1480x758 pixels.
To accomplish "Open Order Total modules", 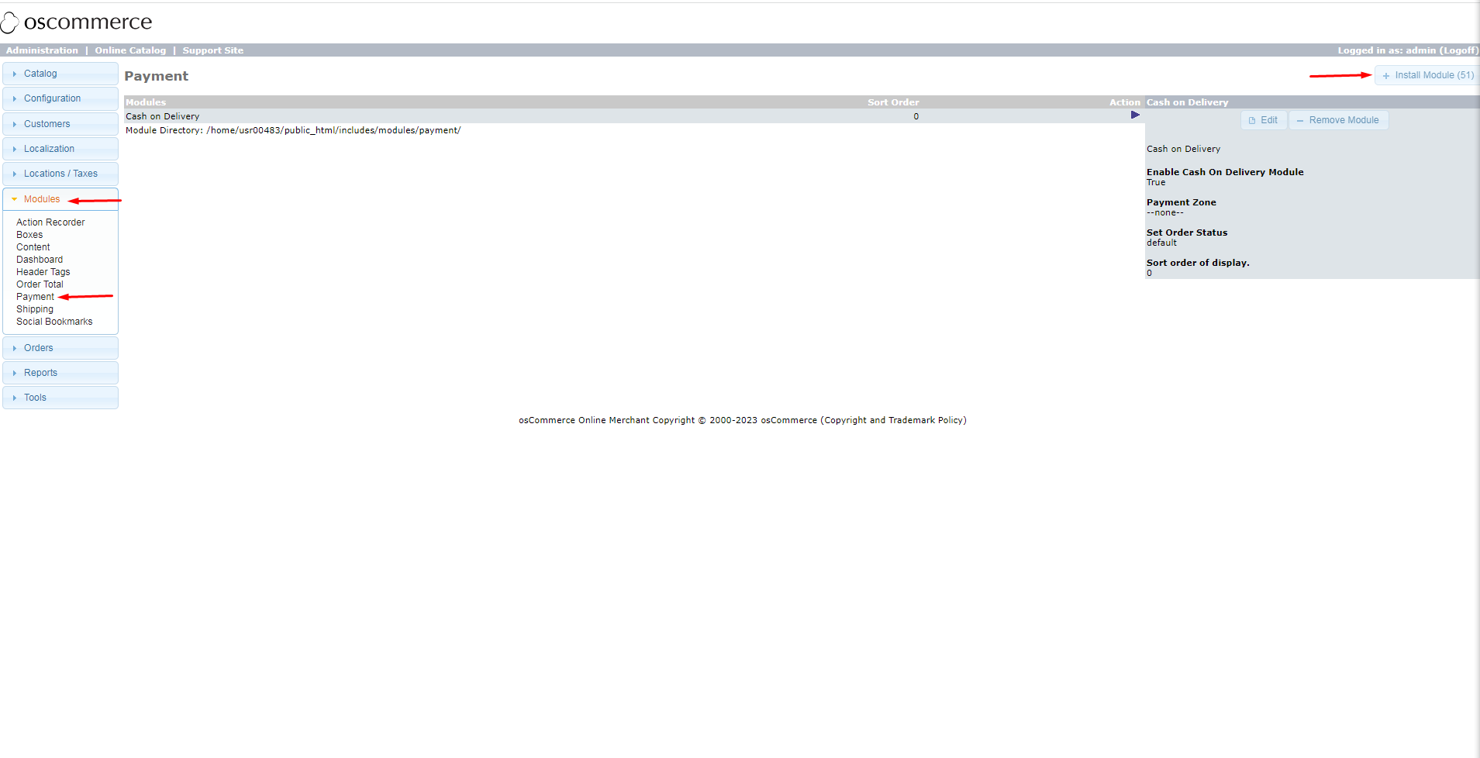I will coord(40,284).
